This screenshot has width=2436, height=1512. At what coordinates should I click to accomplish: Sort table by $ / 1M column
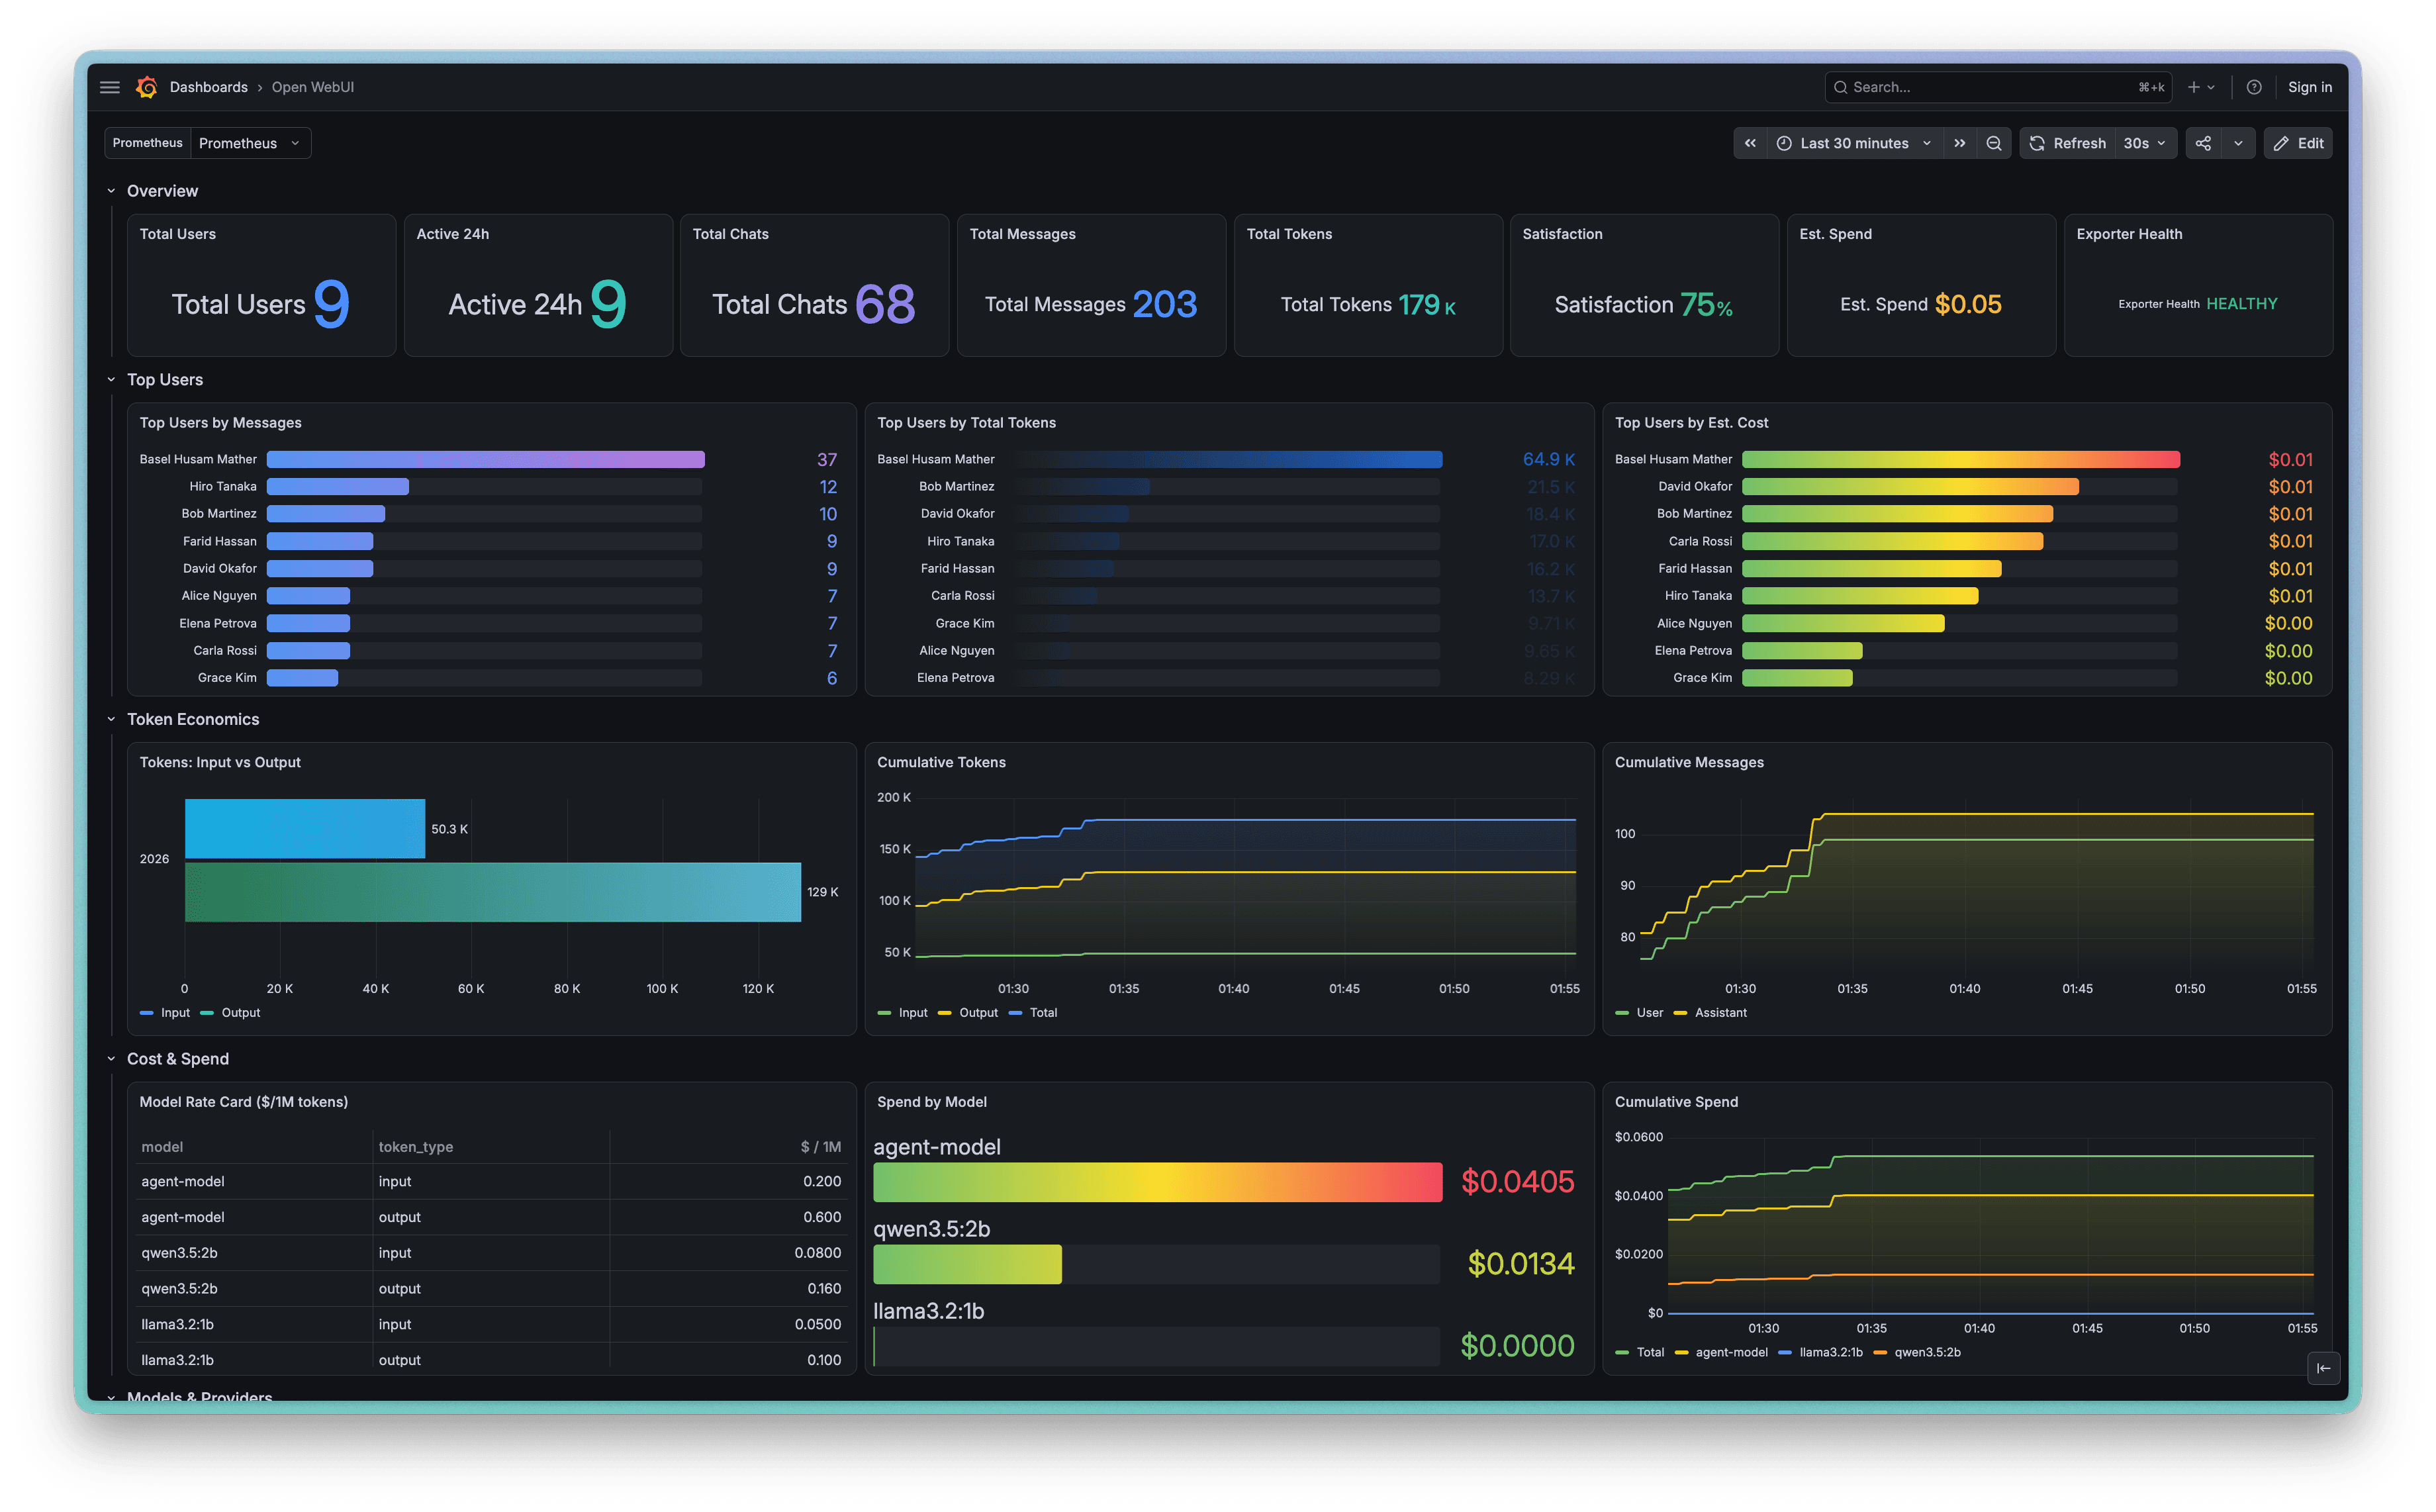point(820,1147)
